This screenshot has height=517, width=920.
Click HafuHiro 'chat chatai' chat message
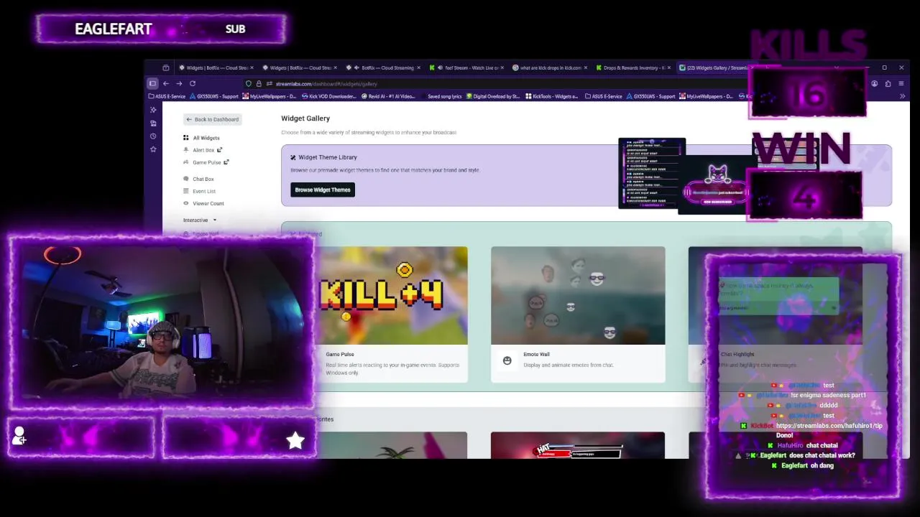pos(802,445)
